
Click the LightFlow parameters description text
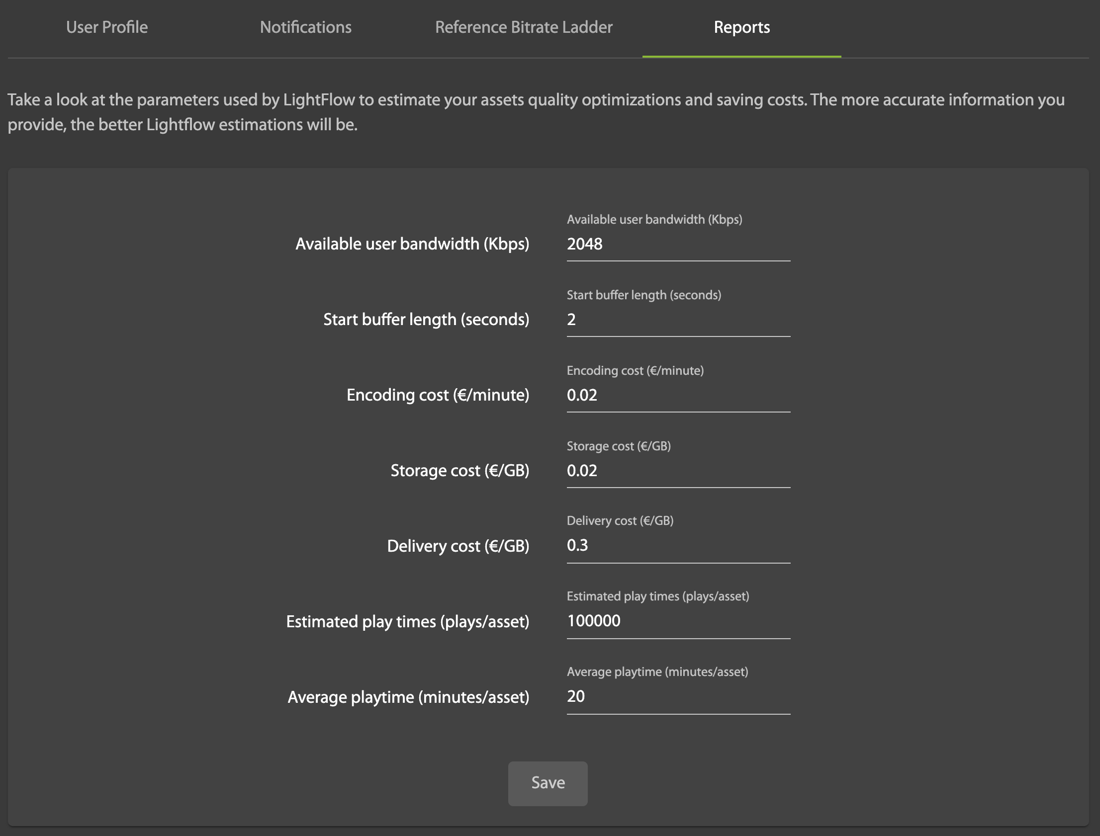click(x=536, y=112)
